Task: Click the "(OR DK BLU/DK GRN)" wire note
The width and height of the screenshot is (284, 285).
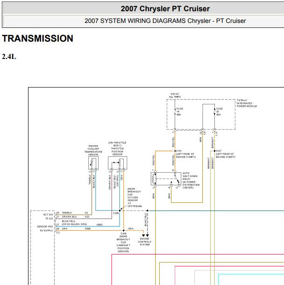Action: point(74,224)
